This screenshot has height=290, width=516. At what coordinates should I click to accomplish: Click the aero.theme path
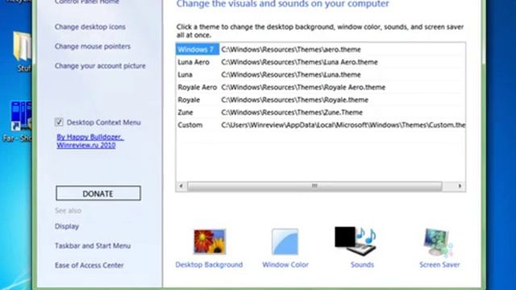coord(291,49)
